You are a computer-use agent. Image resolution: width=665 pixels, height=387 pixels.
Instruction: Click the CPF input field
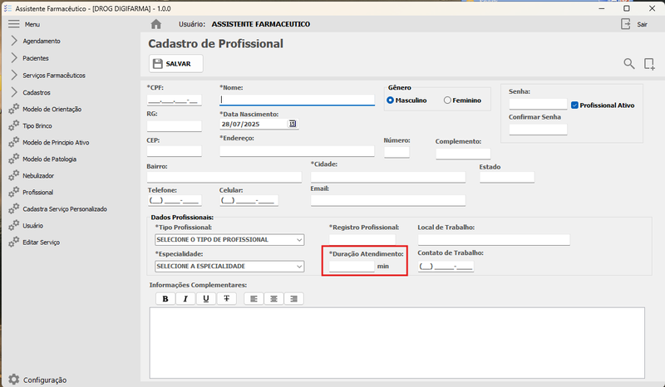(175, 100)
